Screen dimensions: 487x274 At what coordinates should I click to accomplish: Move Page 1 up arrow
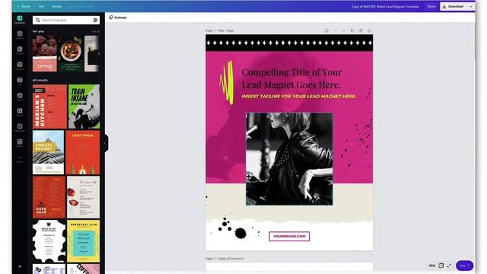click(x=335, y=30)
